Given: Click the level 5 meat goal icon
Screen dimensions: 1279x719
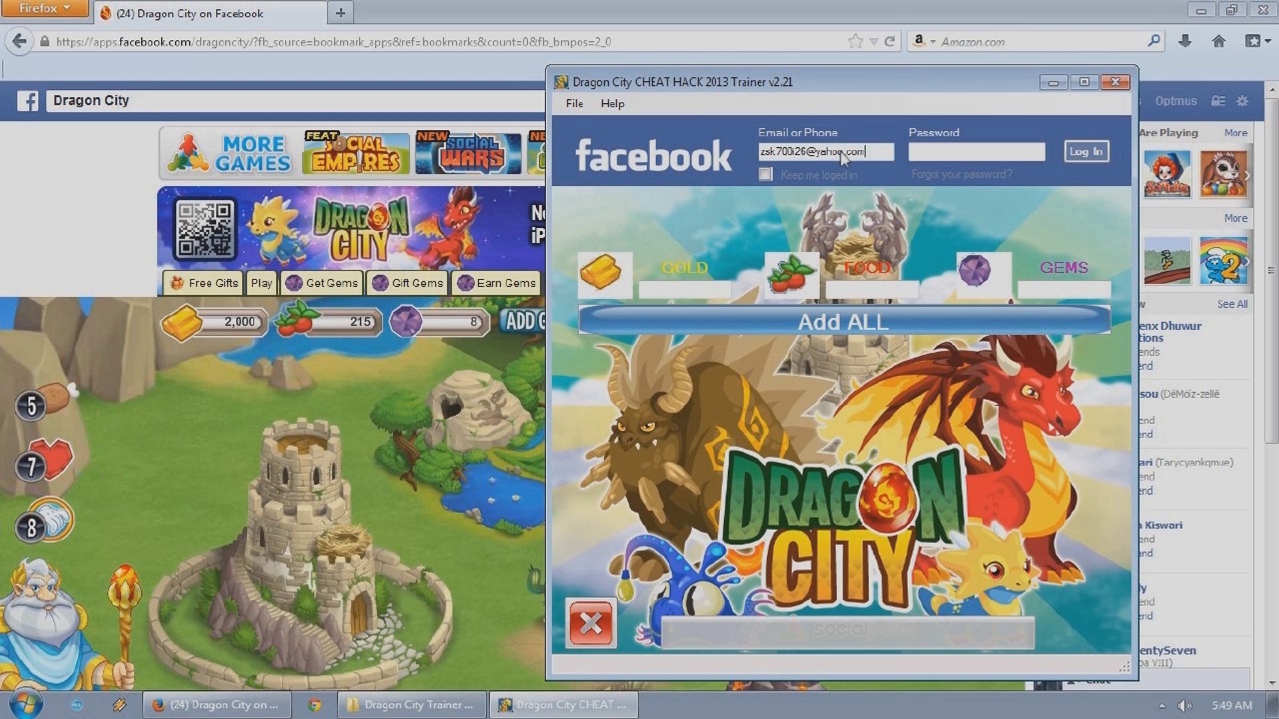Looking at the screenshot, I should tap(47, 402).
